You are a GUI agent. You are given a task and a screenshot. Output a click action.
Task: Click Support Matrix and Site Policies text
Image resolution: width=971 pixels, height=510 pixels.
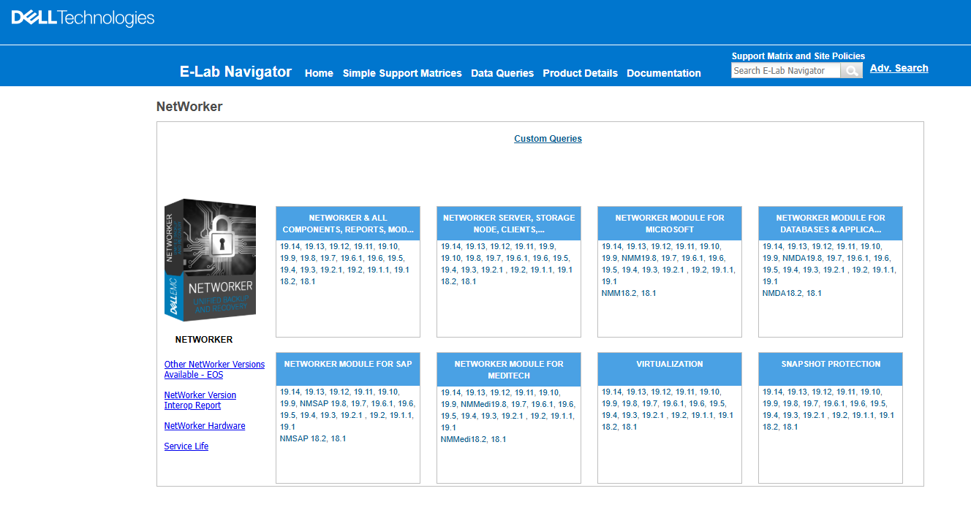click(798, 56)
